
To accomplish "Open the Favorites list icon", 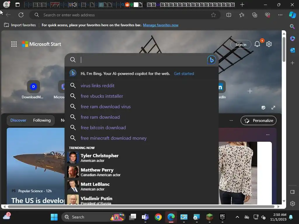I will point(241,15).
